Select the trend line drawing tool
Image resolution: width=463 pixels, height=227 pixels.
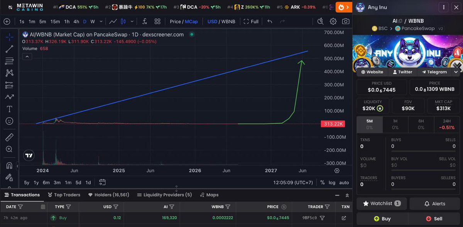coord(9,49)
